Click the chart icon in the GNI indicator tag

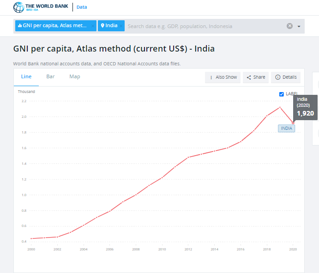tap(20, 26)
